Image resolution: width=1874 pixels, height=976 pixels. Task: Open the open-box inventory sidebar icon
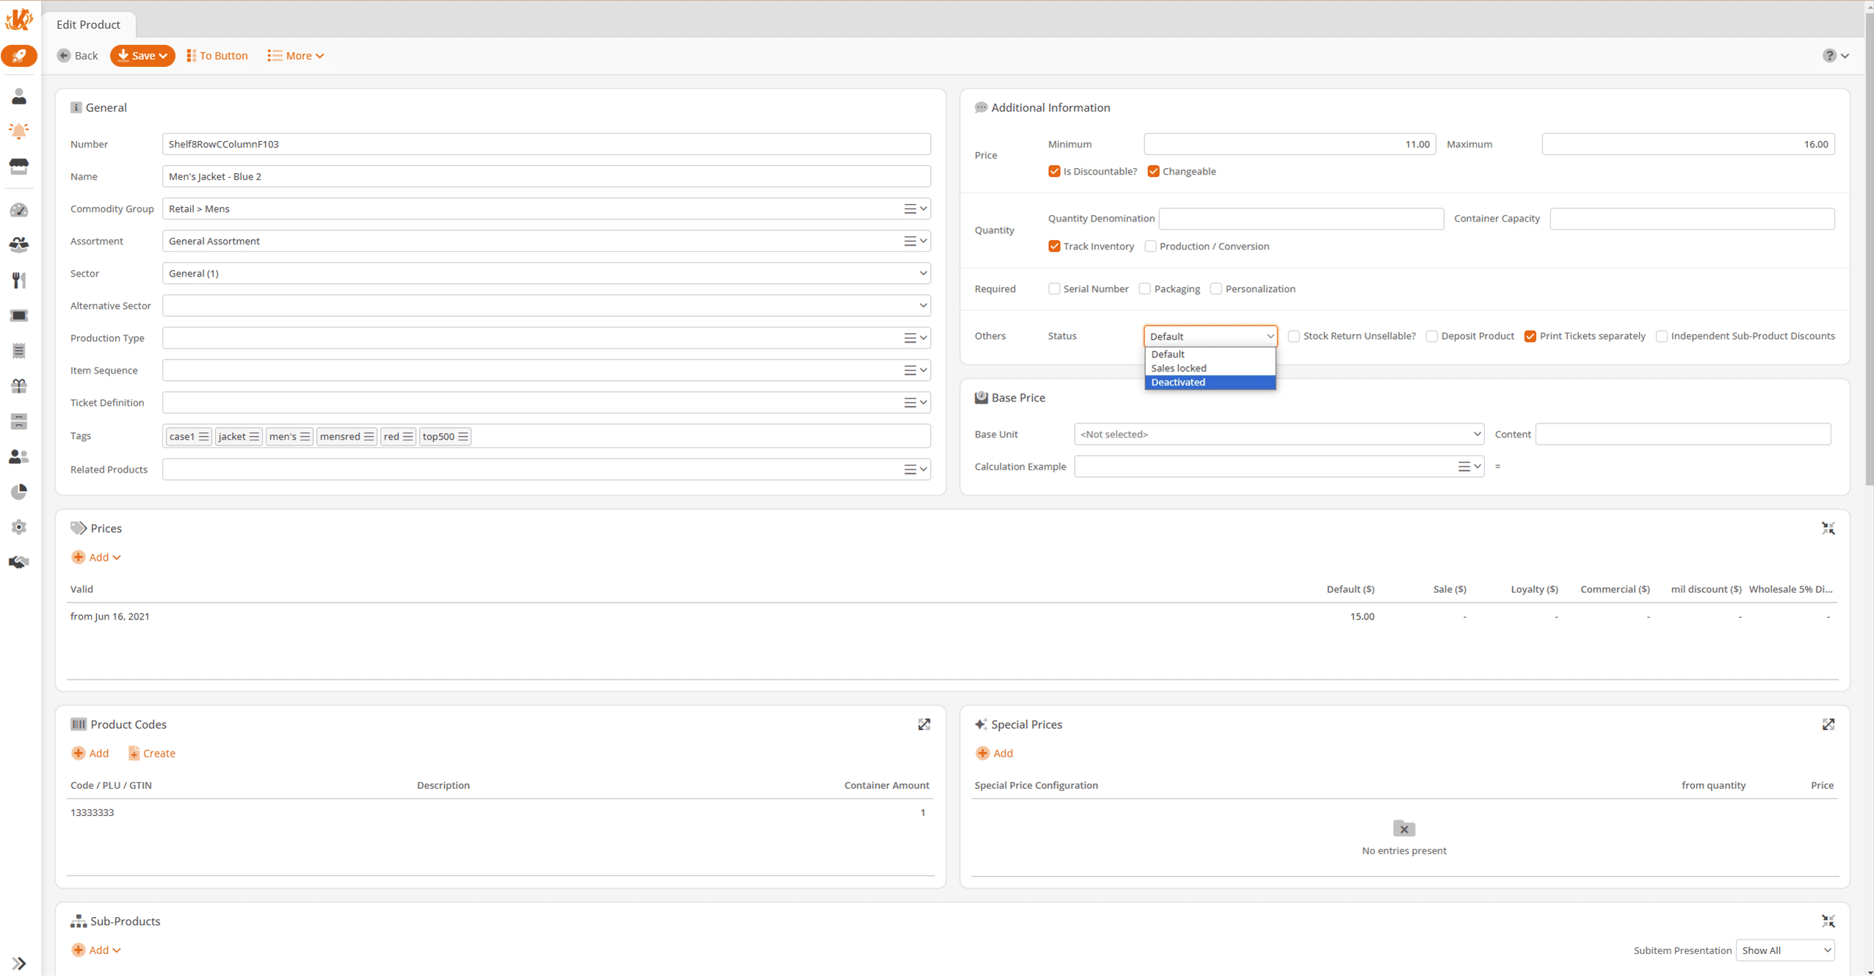(19, 244)
